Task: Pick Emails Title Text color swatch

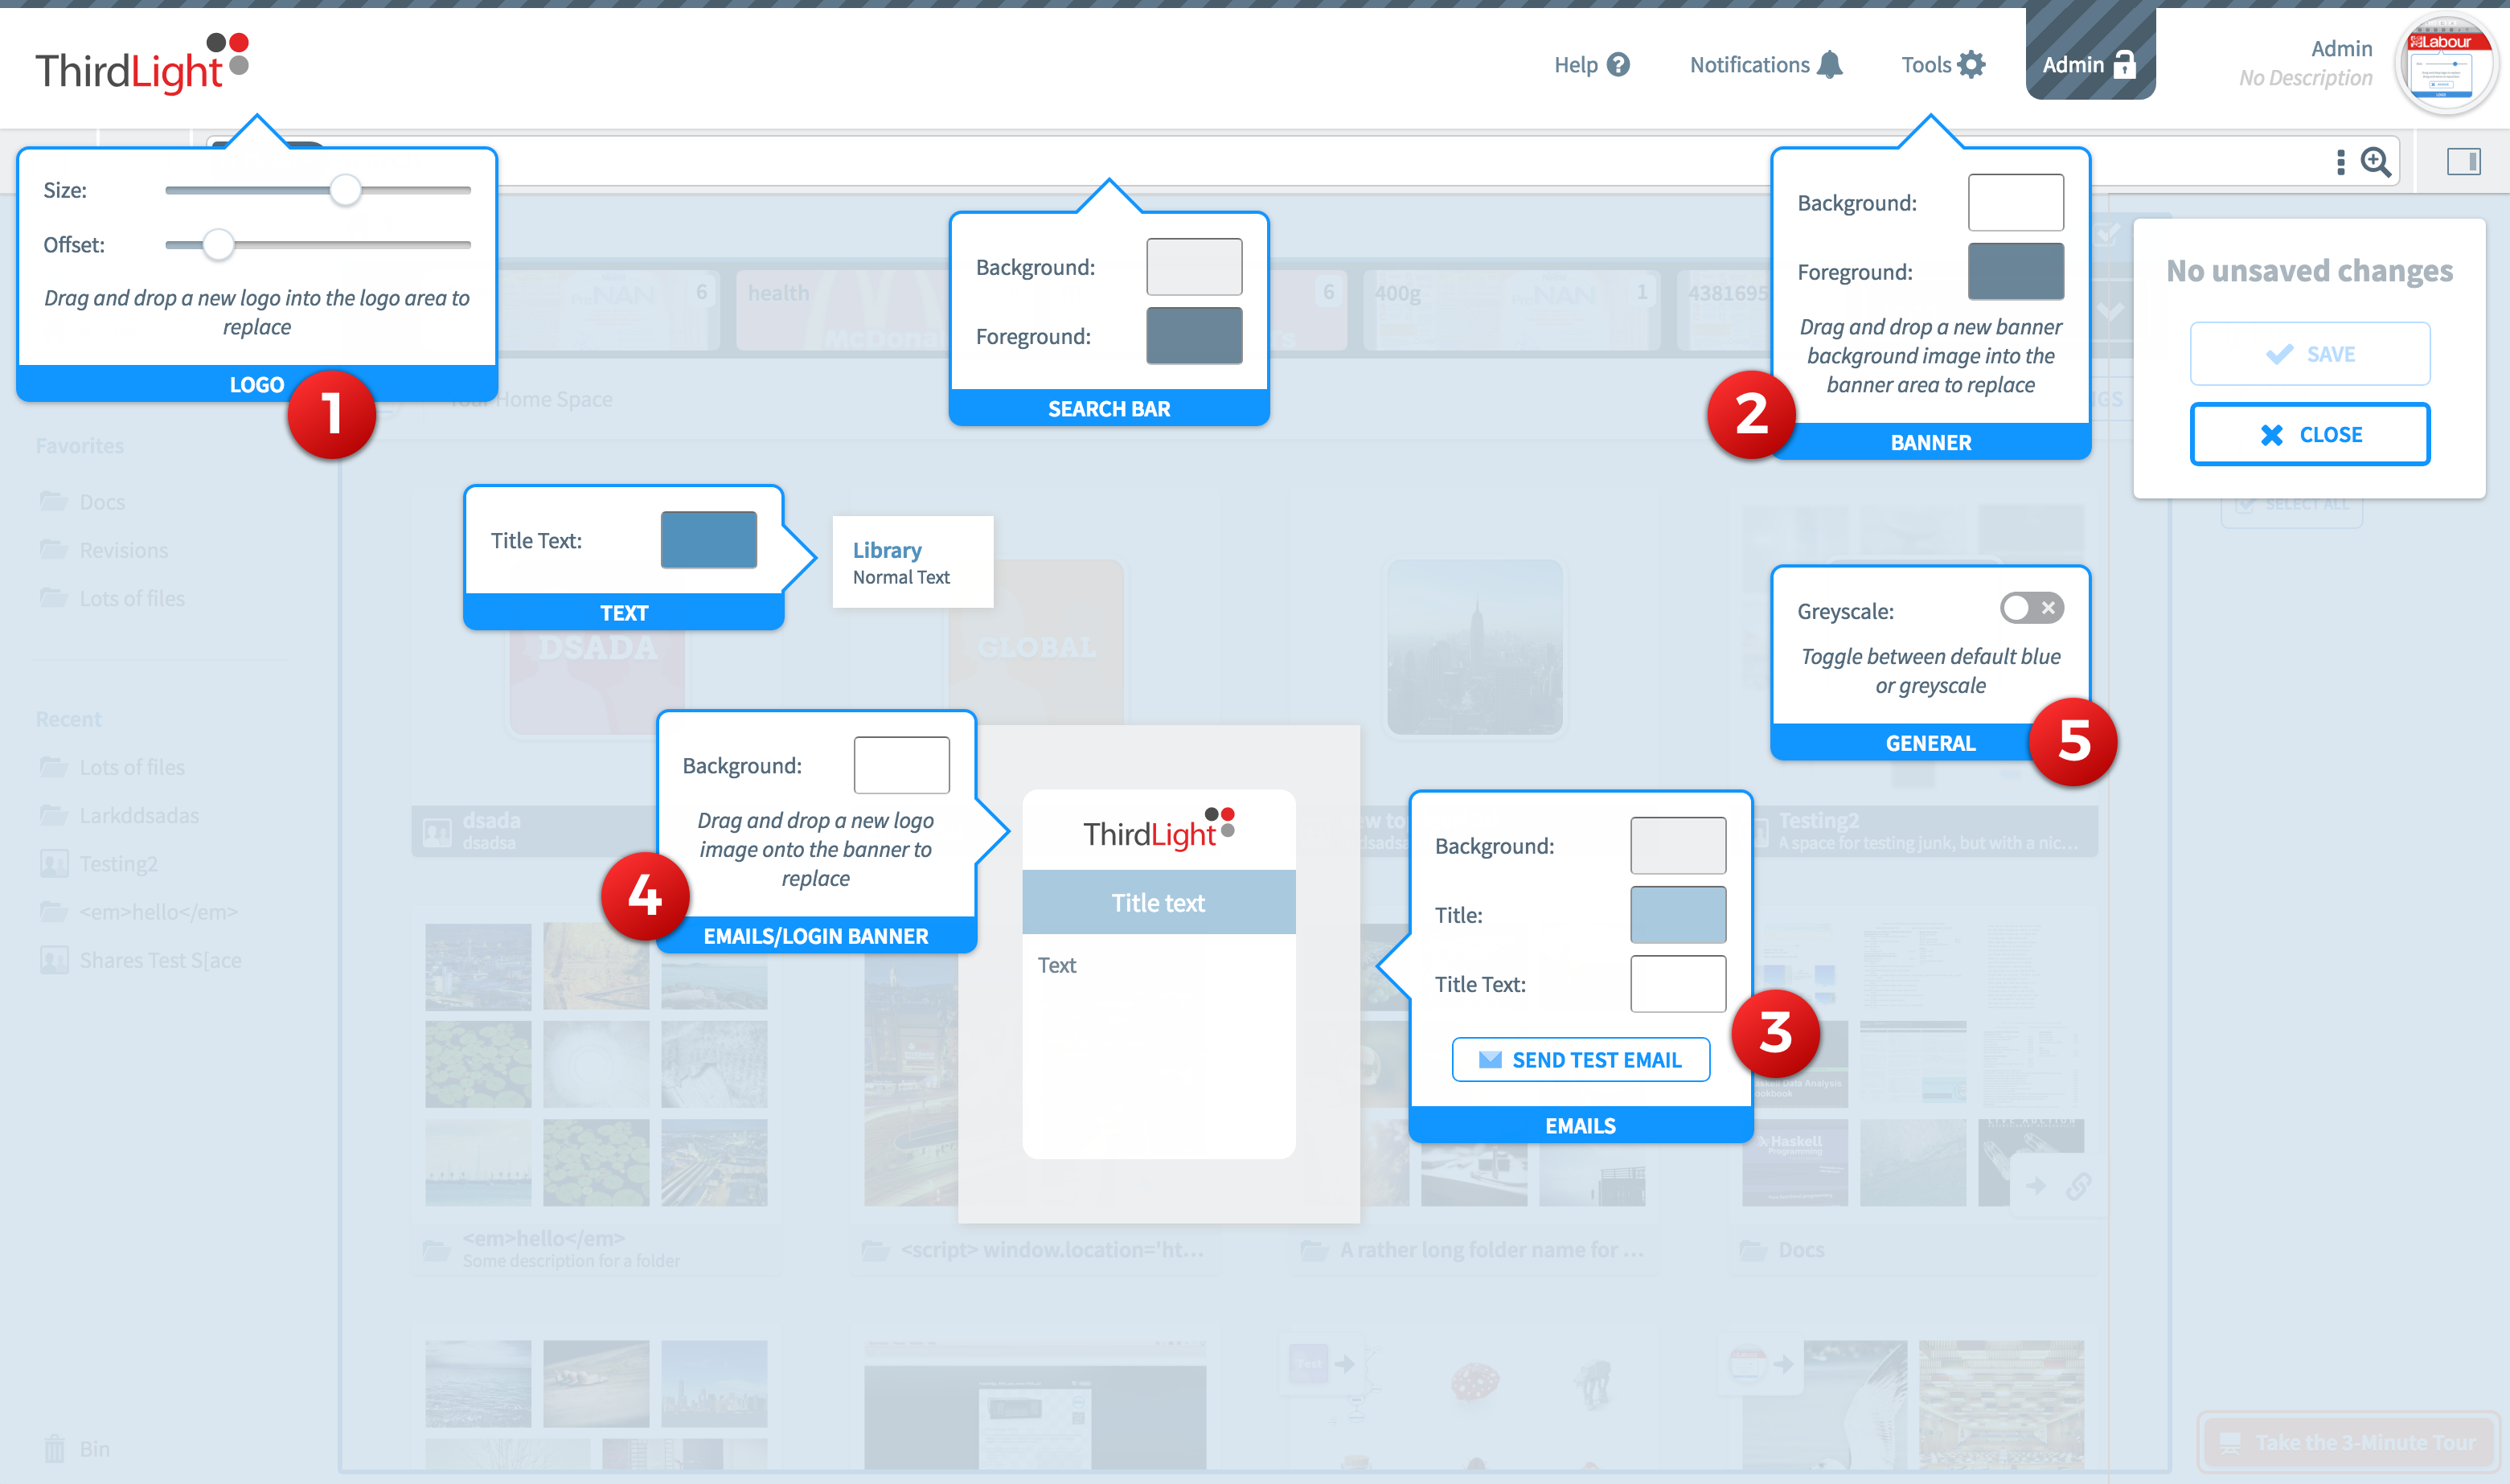Action: (x=1678, y=984)
